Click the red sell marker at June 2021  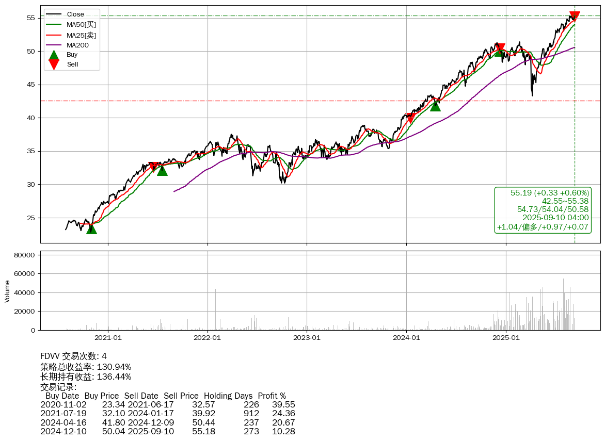153,167
